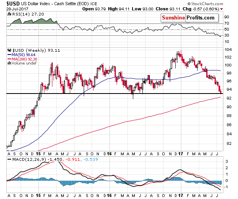The image size is (238, 199).
Task: Click the date label 28-Jul-2017
Action: (17, 9)
